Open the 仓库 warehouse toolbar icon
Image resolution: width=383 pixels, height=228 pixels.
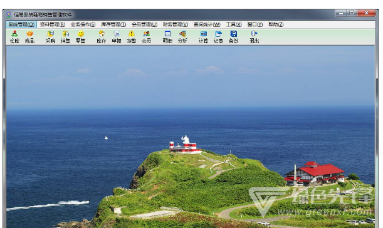point(14,37)
